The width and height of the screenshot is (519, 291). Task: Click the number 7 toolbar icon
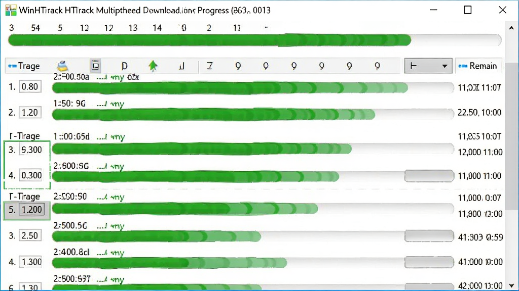pyautogui.click(x=209, y=66)
